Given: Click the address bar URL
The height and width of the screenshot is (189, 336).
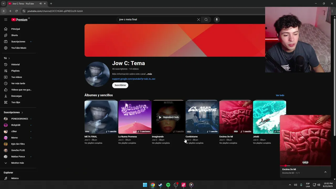Looking at the screenshot, I should (x=55, y=11).
